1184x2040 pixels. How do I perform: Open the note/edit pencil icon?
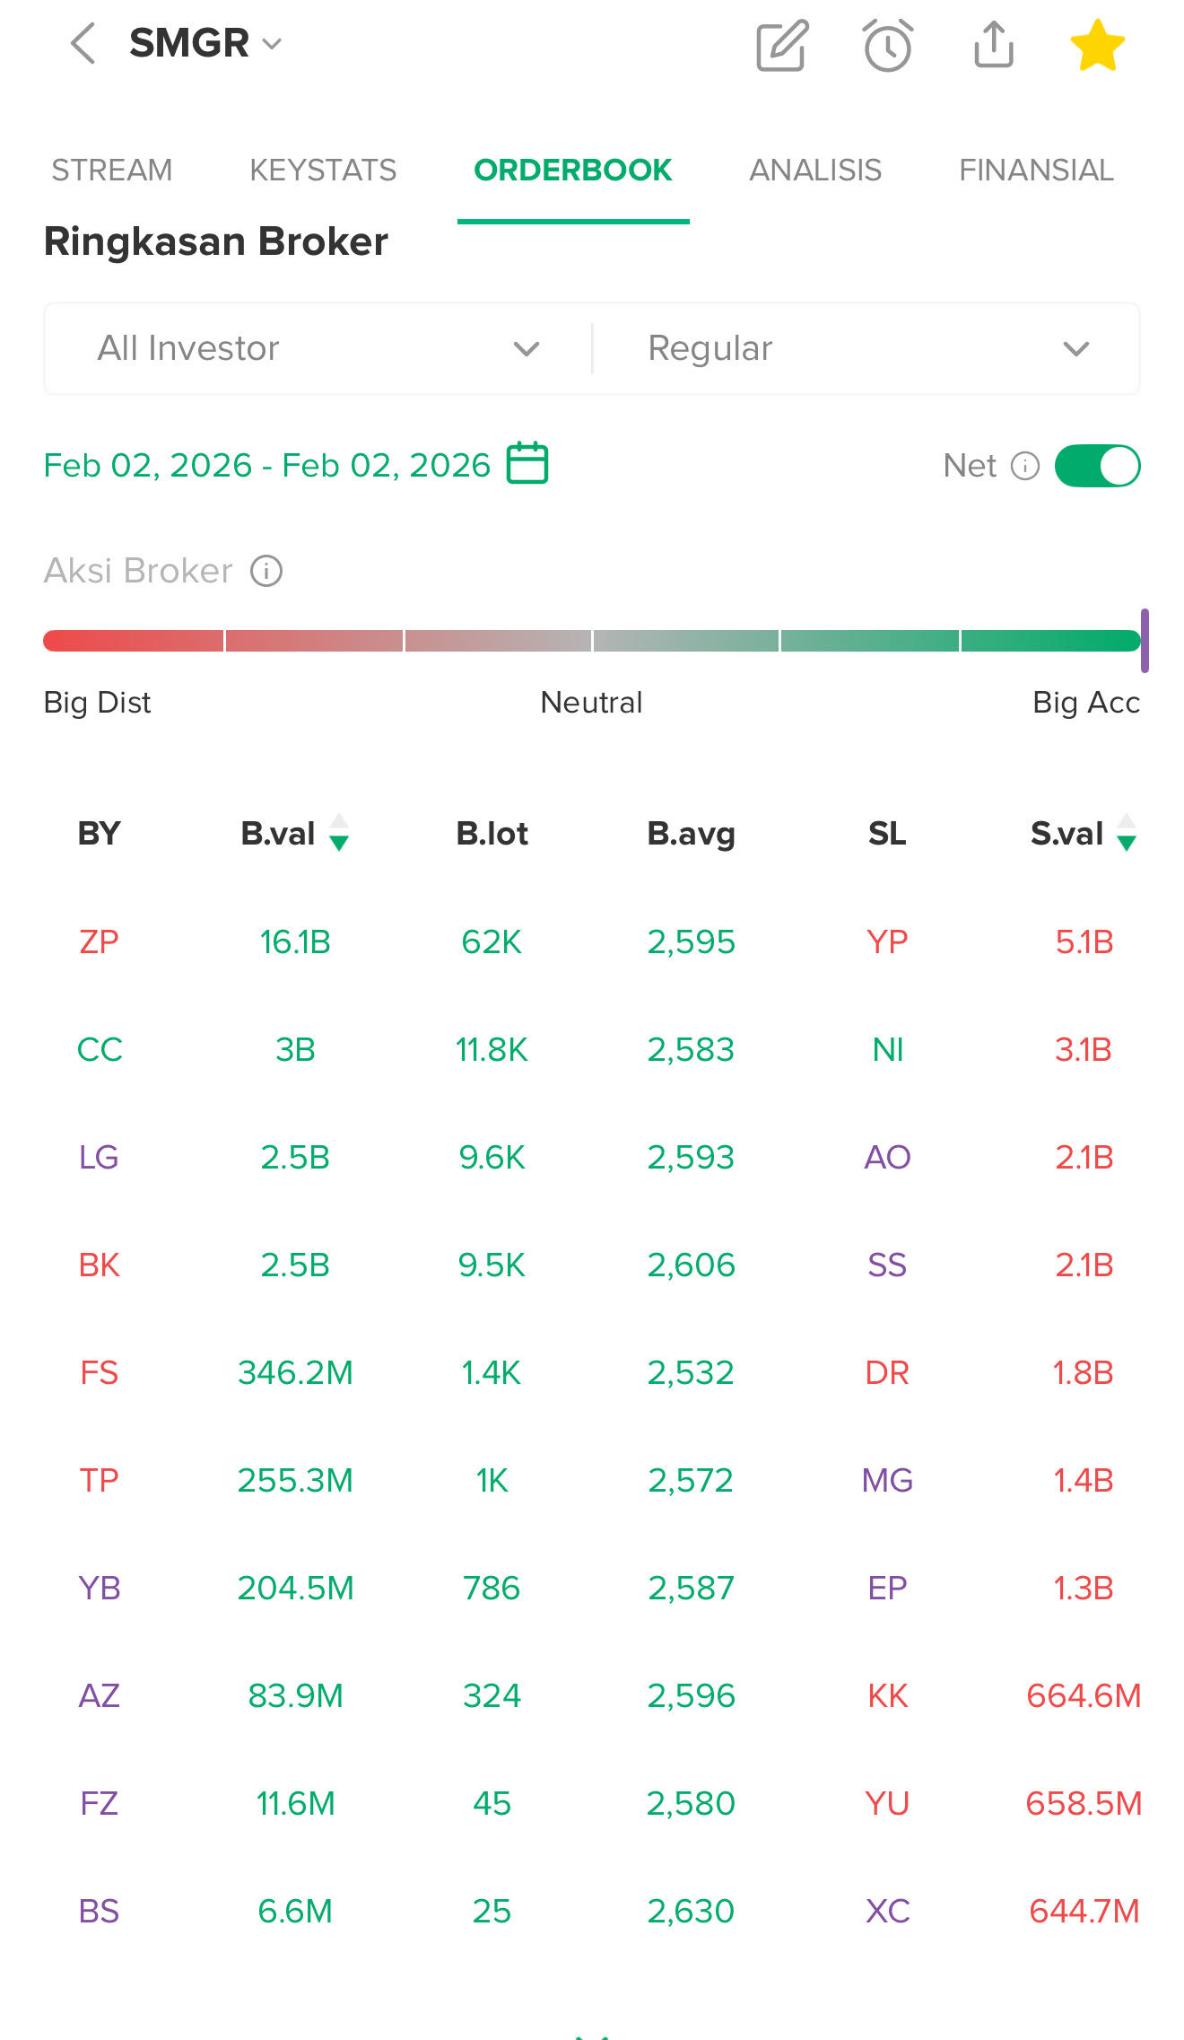tap(781, 45)
